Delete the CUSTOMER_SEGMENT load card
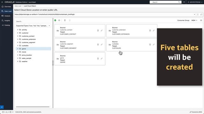This screenshot has height=114, width=204. 98,45
